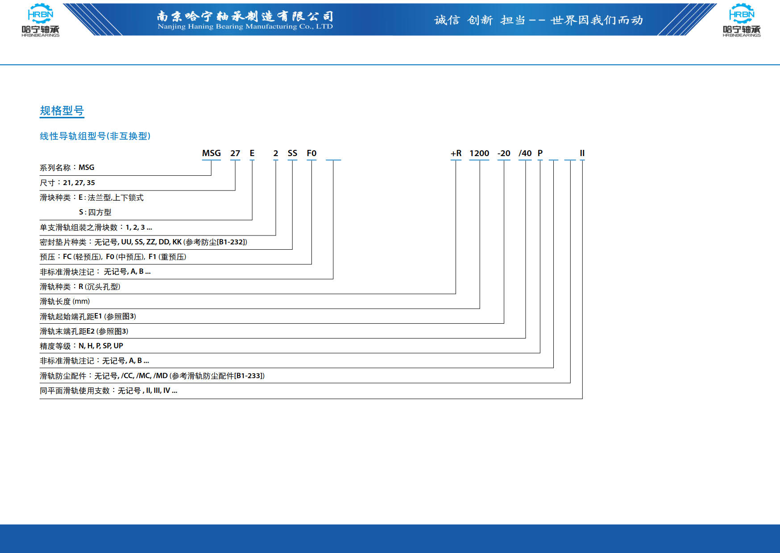This screenshot has height=553, width=780.
Task: Select the 'E' block type code
Action: 252,153
